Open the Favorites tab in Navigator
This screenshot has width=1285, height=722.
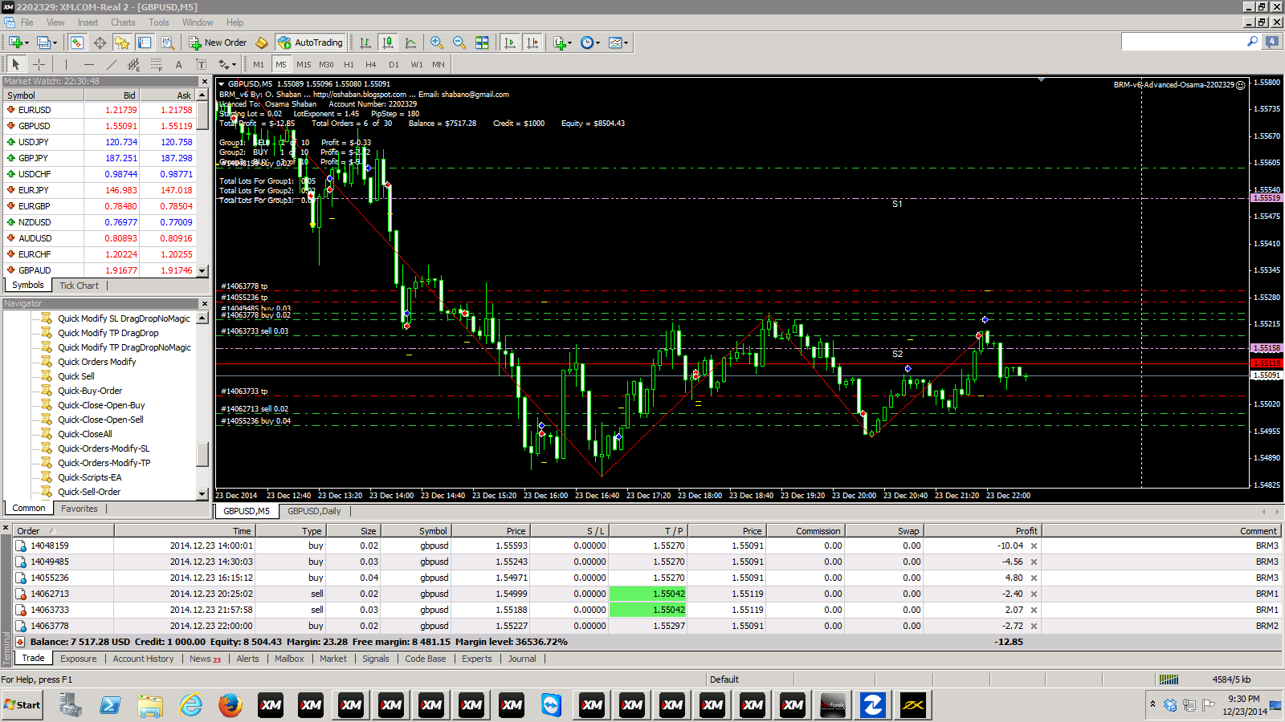tap(79, 509)
